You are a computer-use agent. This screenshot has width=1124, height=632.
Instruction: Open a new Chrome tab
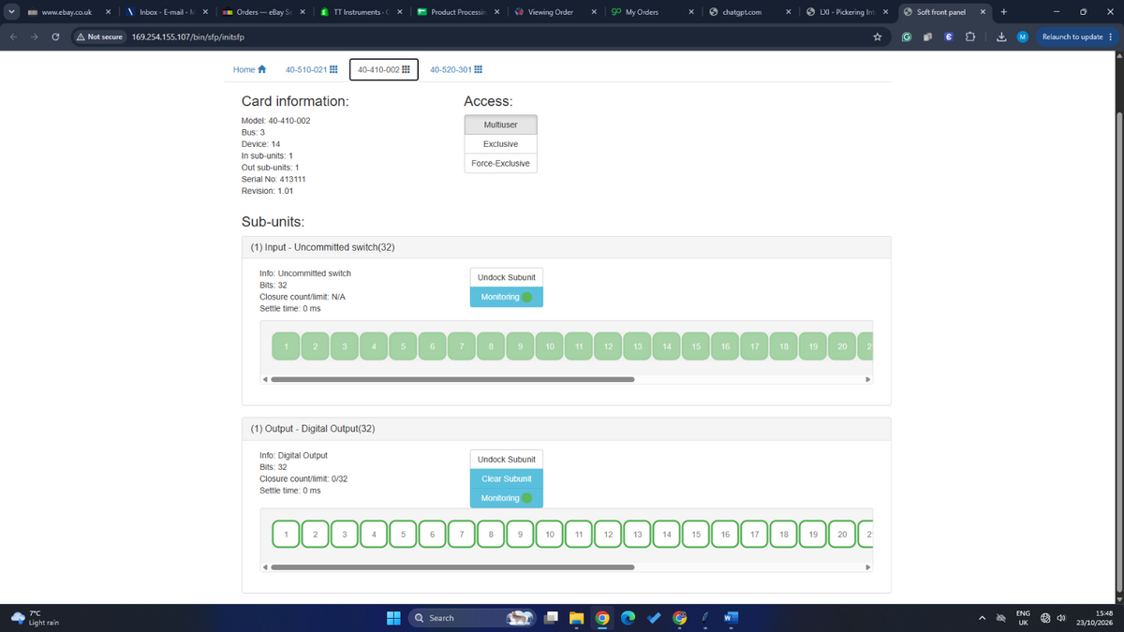pos(1002,11)
